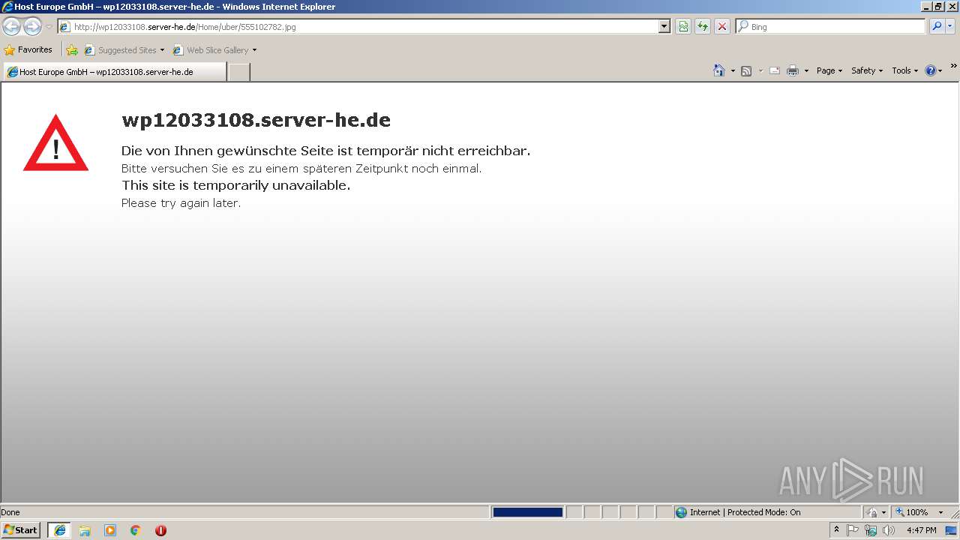Viewport: 960px width, 540px height.
Task: Open the Safety menu
Action: (x=867, y=70)
